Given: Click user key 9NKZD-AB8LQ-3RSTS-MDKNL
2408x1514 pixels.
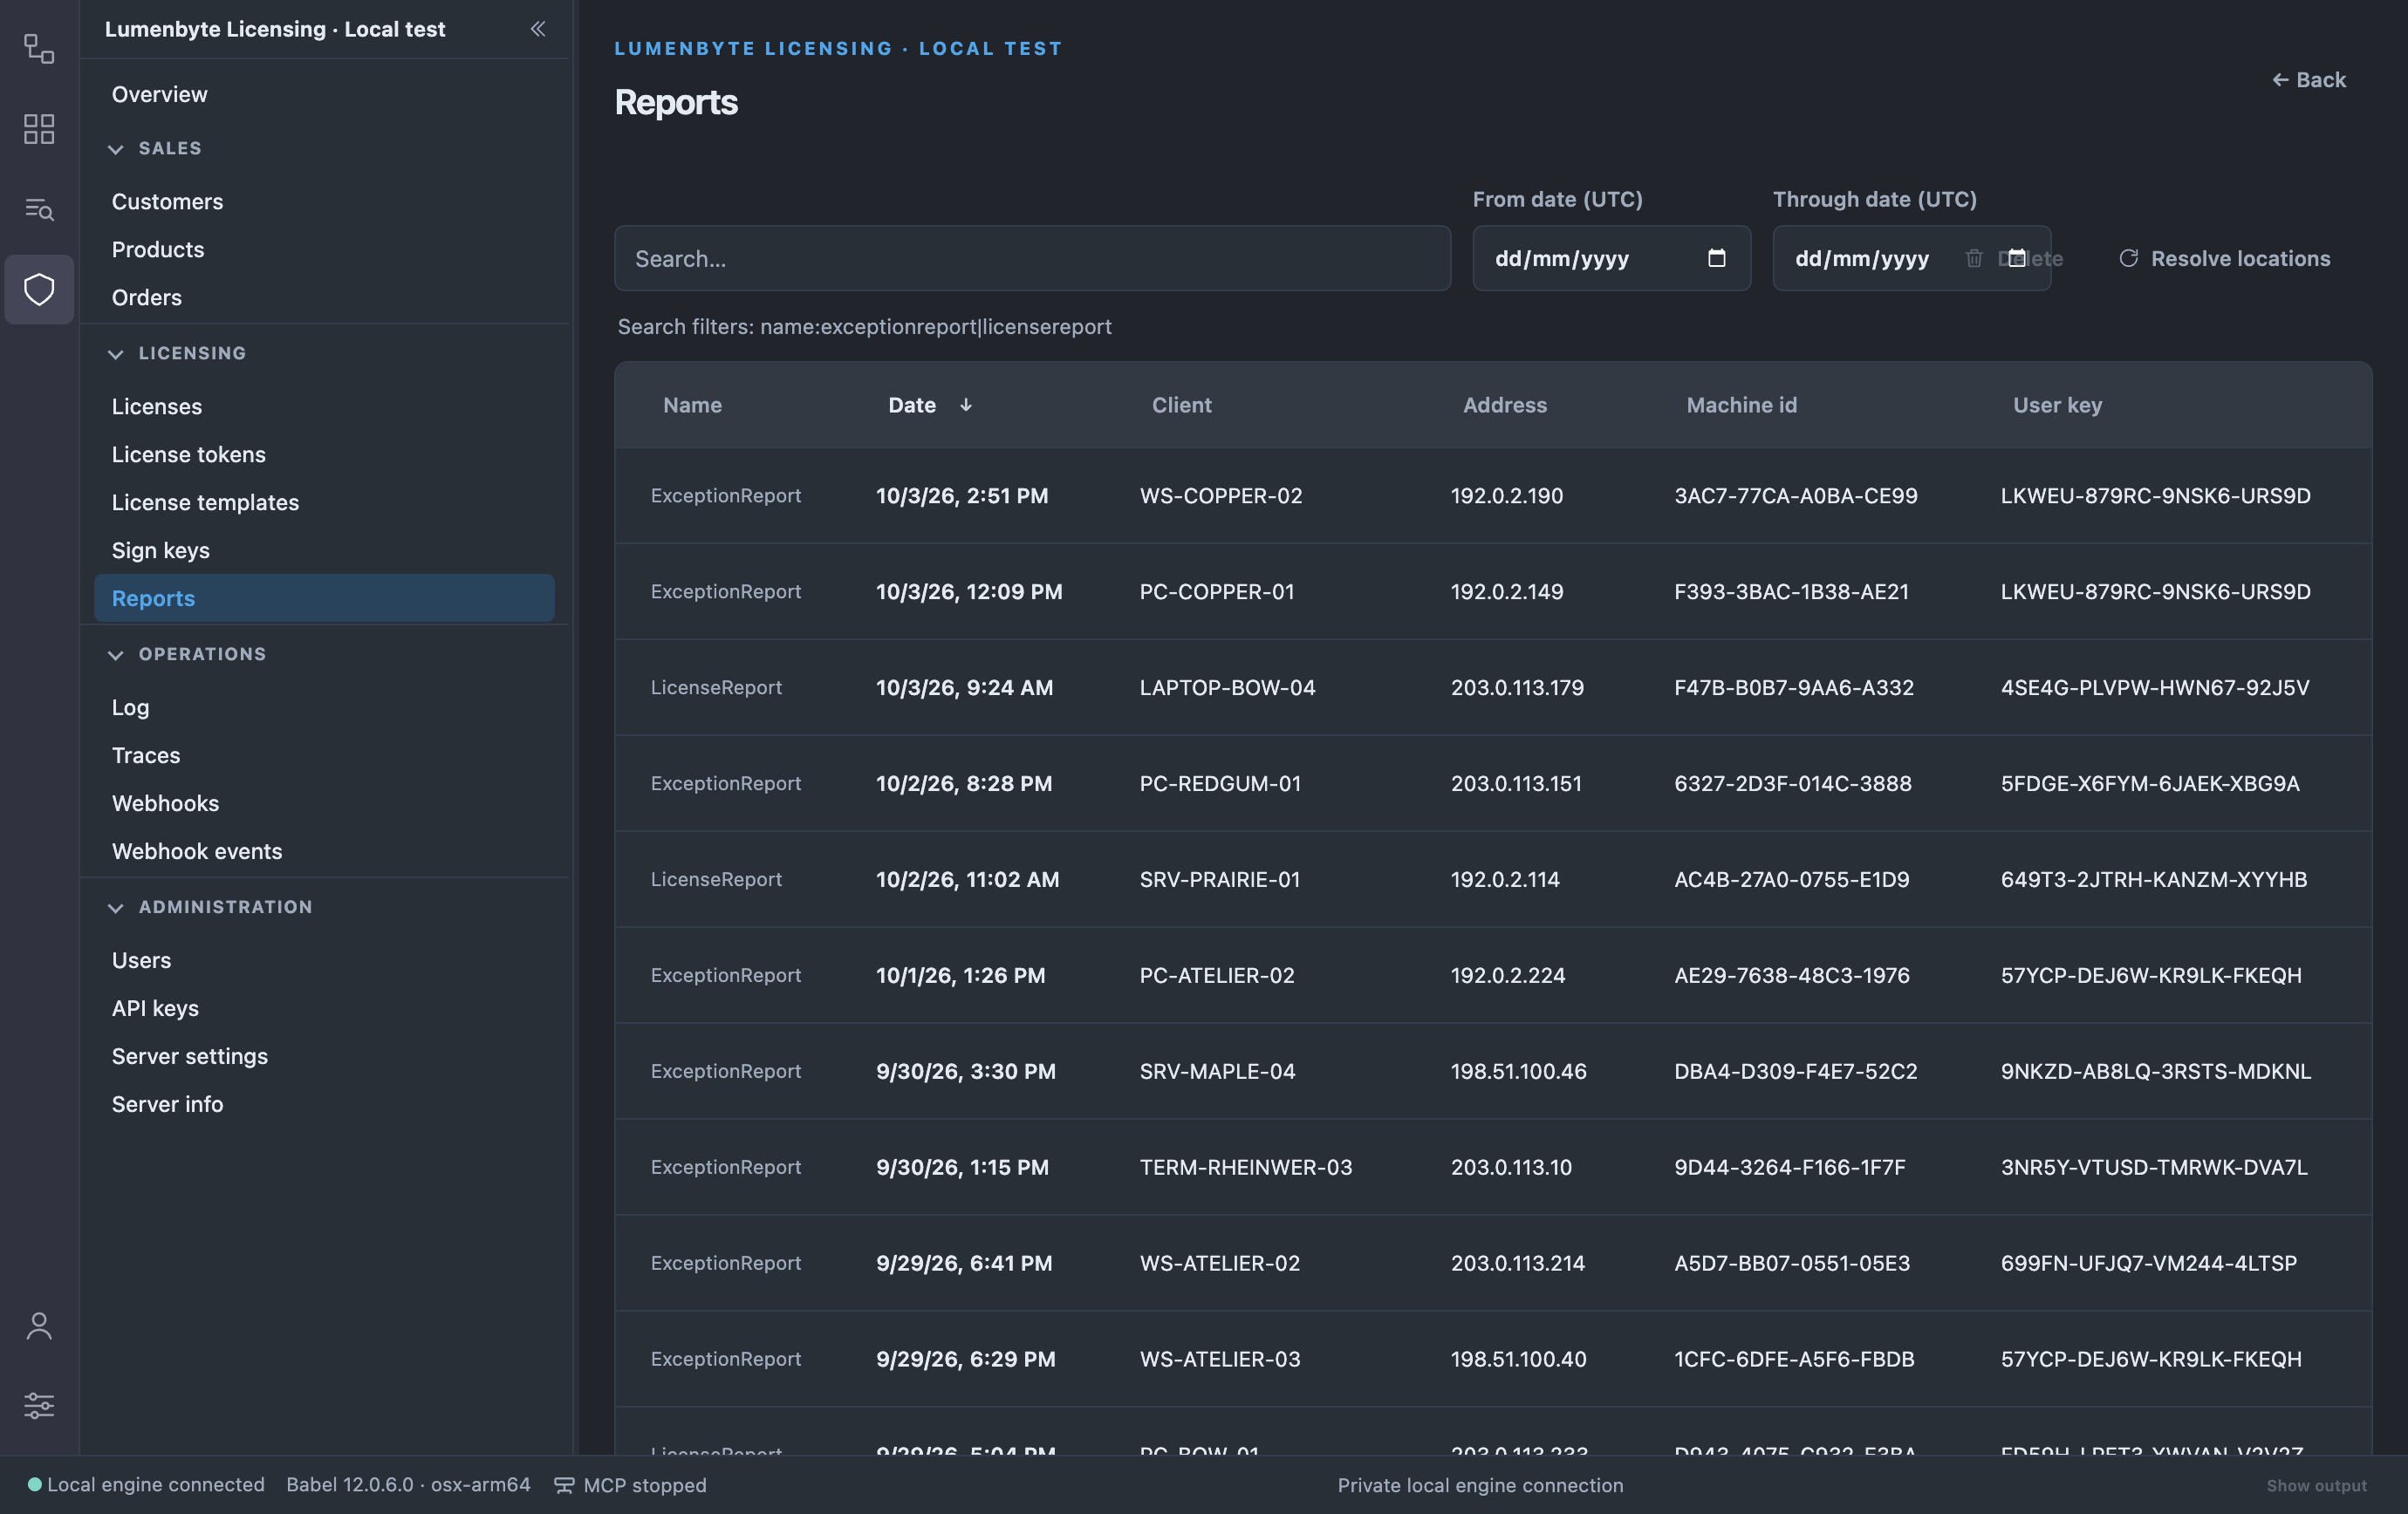Looking at the screenshot, I should point(2155,1071).
